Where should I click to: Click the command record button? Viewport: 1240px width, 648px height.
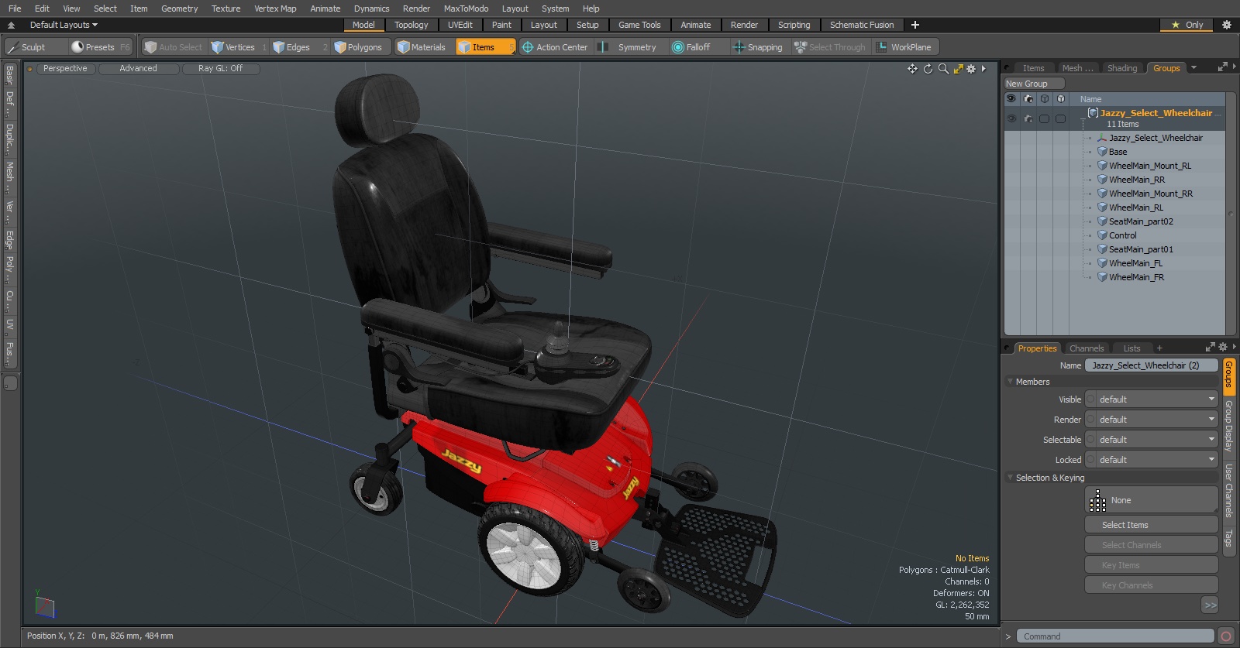pos(1226,636)
